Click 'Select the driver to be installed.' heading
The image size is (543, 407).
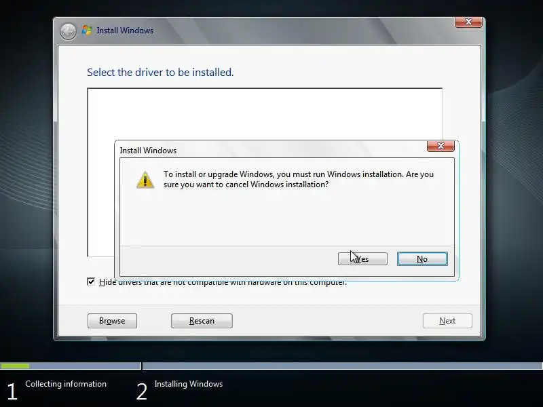tap(160, 73)
